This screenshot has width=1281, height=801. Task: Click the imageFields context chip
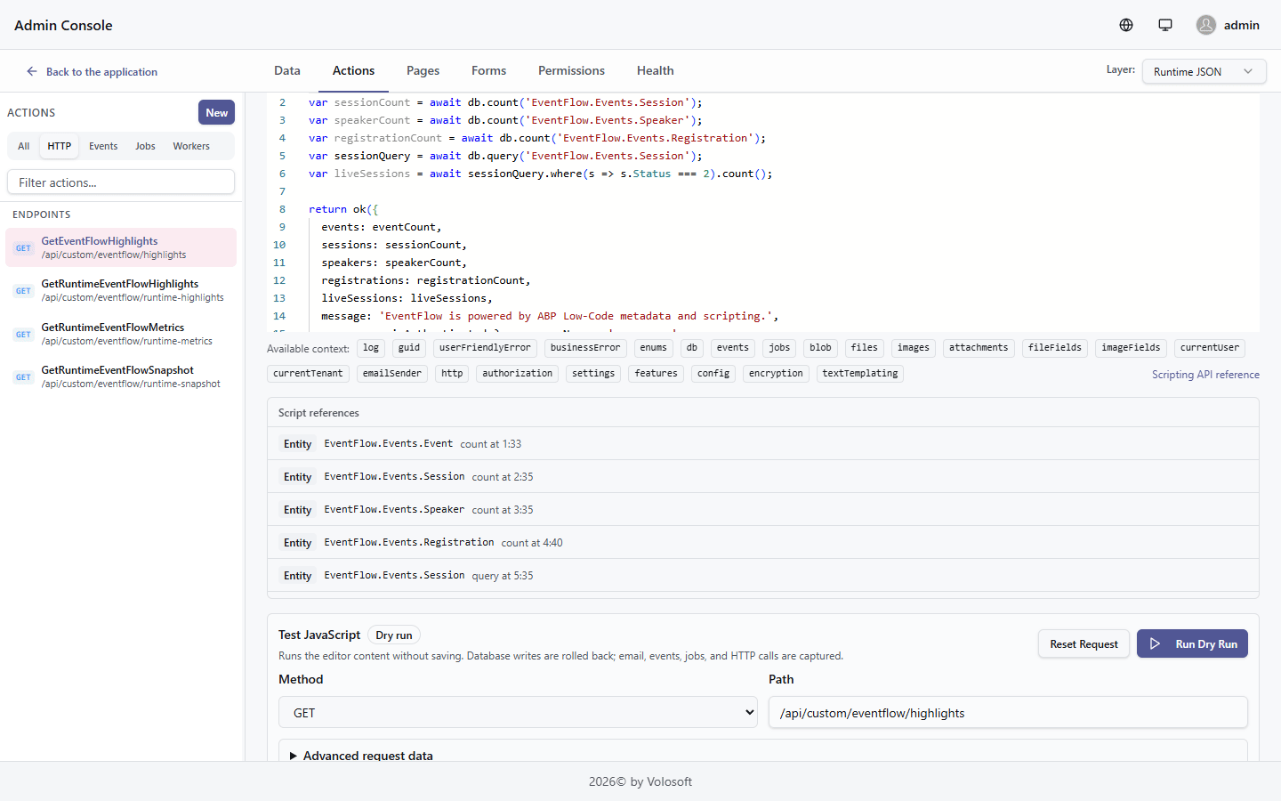click(1131, 348)
